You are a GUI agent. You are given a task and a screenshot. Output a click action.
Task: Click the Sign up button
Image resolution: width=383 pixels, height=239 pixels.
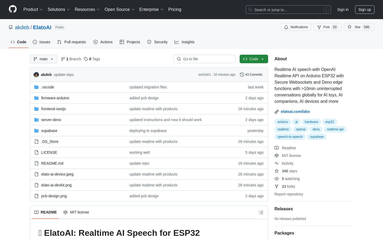(365, 10)
